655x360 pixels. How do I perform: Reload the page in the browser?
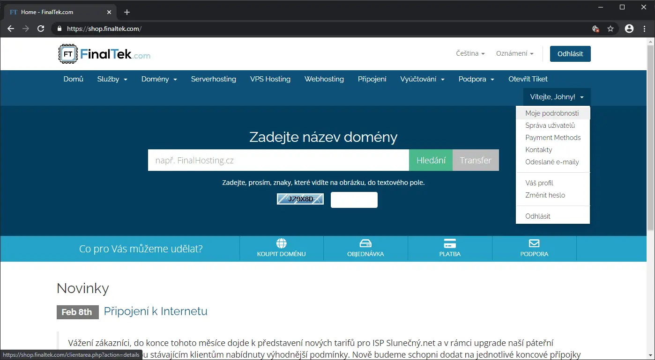[x=41, y=29]
